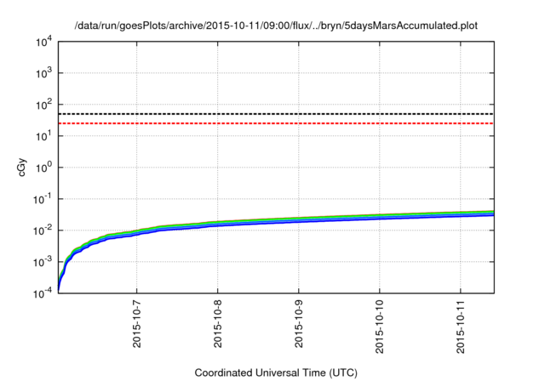
Task: Click the 10^1 y-axis tick label
Action: [44, 136]
